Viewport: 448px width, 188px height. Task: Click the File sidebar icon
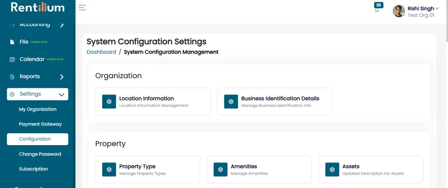(12, 42)
